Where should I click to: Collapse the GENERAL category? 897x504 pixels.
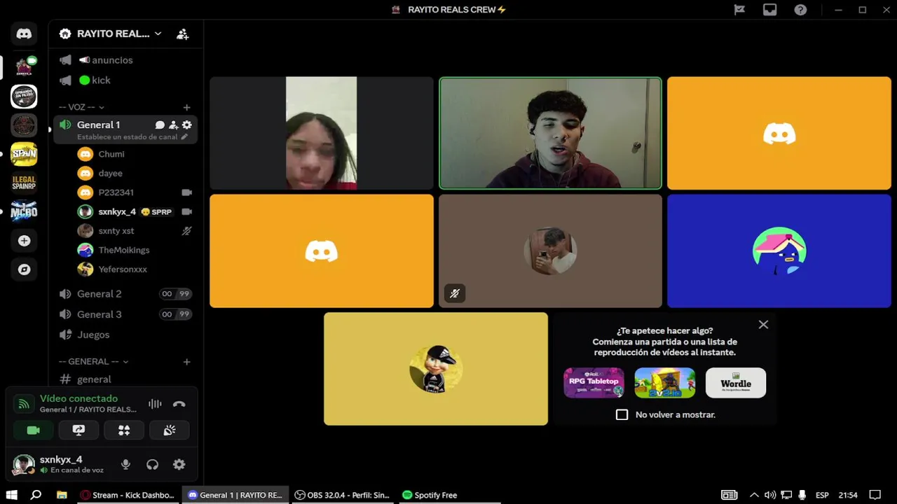click(x=94, y=362)
